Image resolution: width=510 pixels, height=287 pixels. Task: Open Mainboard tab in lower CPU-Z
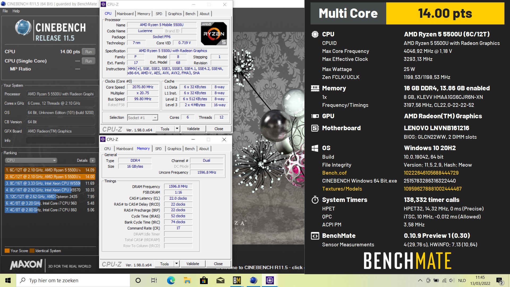[x=125, y=149]
